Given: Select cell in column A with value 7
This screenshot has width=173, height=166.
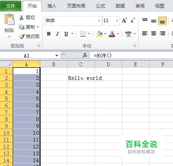Looking at the screenshot, I should tap(27, 112).
